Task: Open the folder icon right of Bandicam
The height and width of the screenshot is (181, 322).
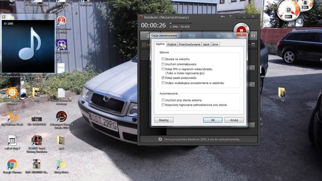Action: coord(282,93)
